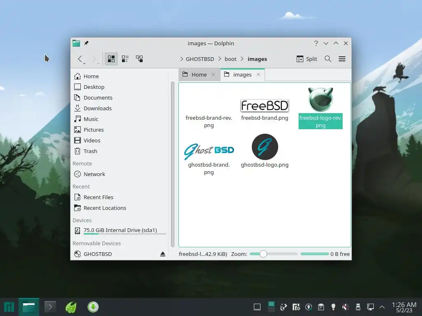Click the free space indicator bar
The width and height of the screenshot is (422, 316).
tap(314, 254)
